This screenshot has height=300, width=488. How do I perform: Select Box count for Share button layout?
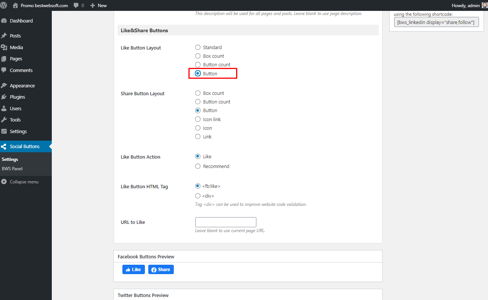[198, 93]
